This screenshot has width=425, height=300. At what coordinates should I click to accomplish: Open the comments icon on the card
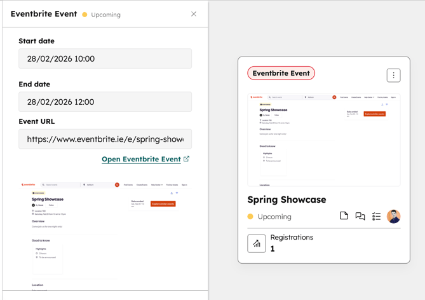(x=360, y=216)
